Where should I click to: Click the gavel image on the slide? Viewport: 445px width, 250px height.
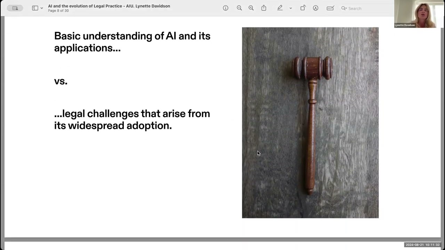pos(310,123)
